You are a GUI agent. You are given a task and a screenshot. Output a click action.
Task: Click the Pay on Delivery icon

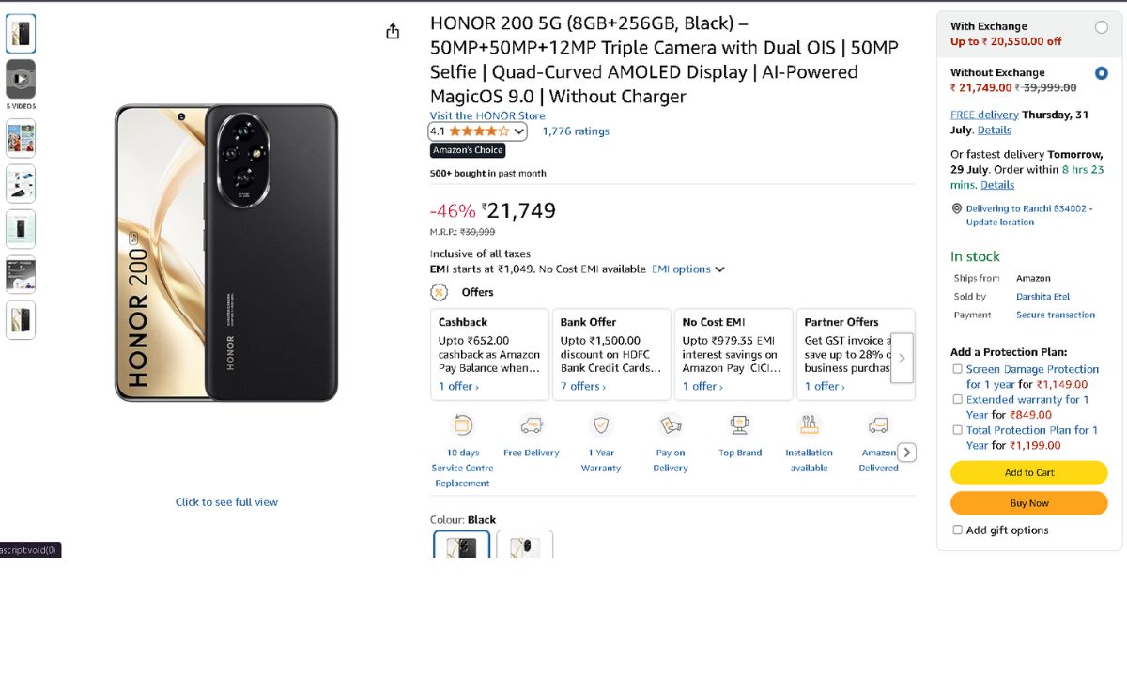pyautogui.click(x=671, y=425)
